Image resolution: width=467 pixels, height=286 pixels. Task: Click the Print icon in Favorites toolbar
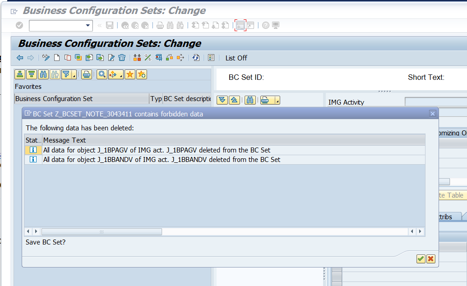click(x=86, y=74)
